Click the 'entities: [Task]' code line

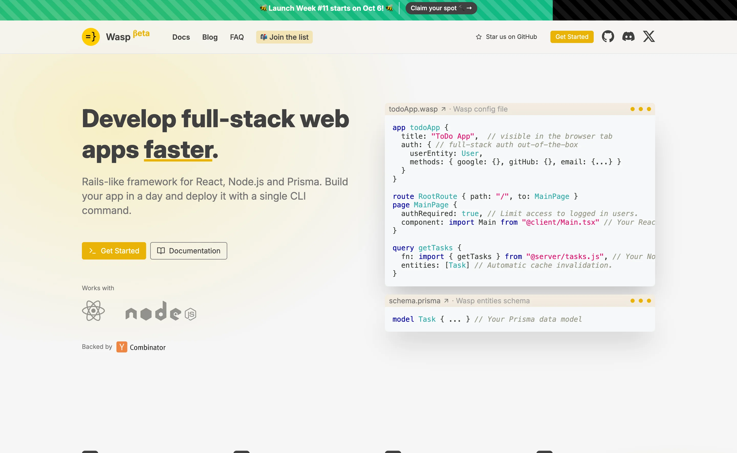(x=506, y=265)
